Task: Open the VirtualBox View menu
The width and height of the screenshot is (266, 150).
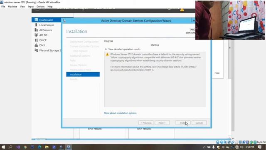Action: (x=22, y=7)
